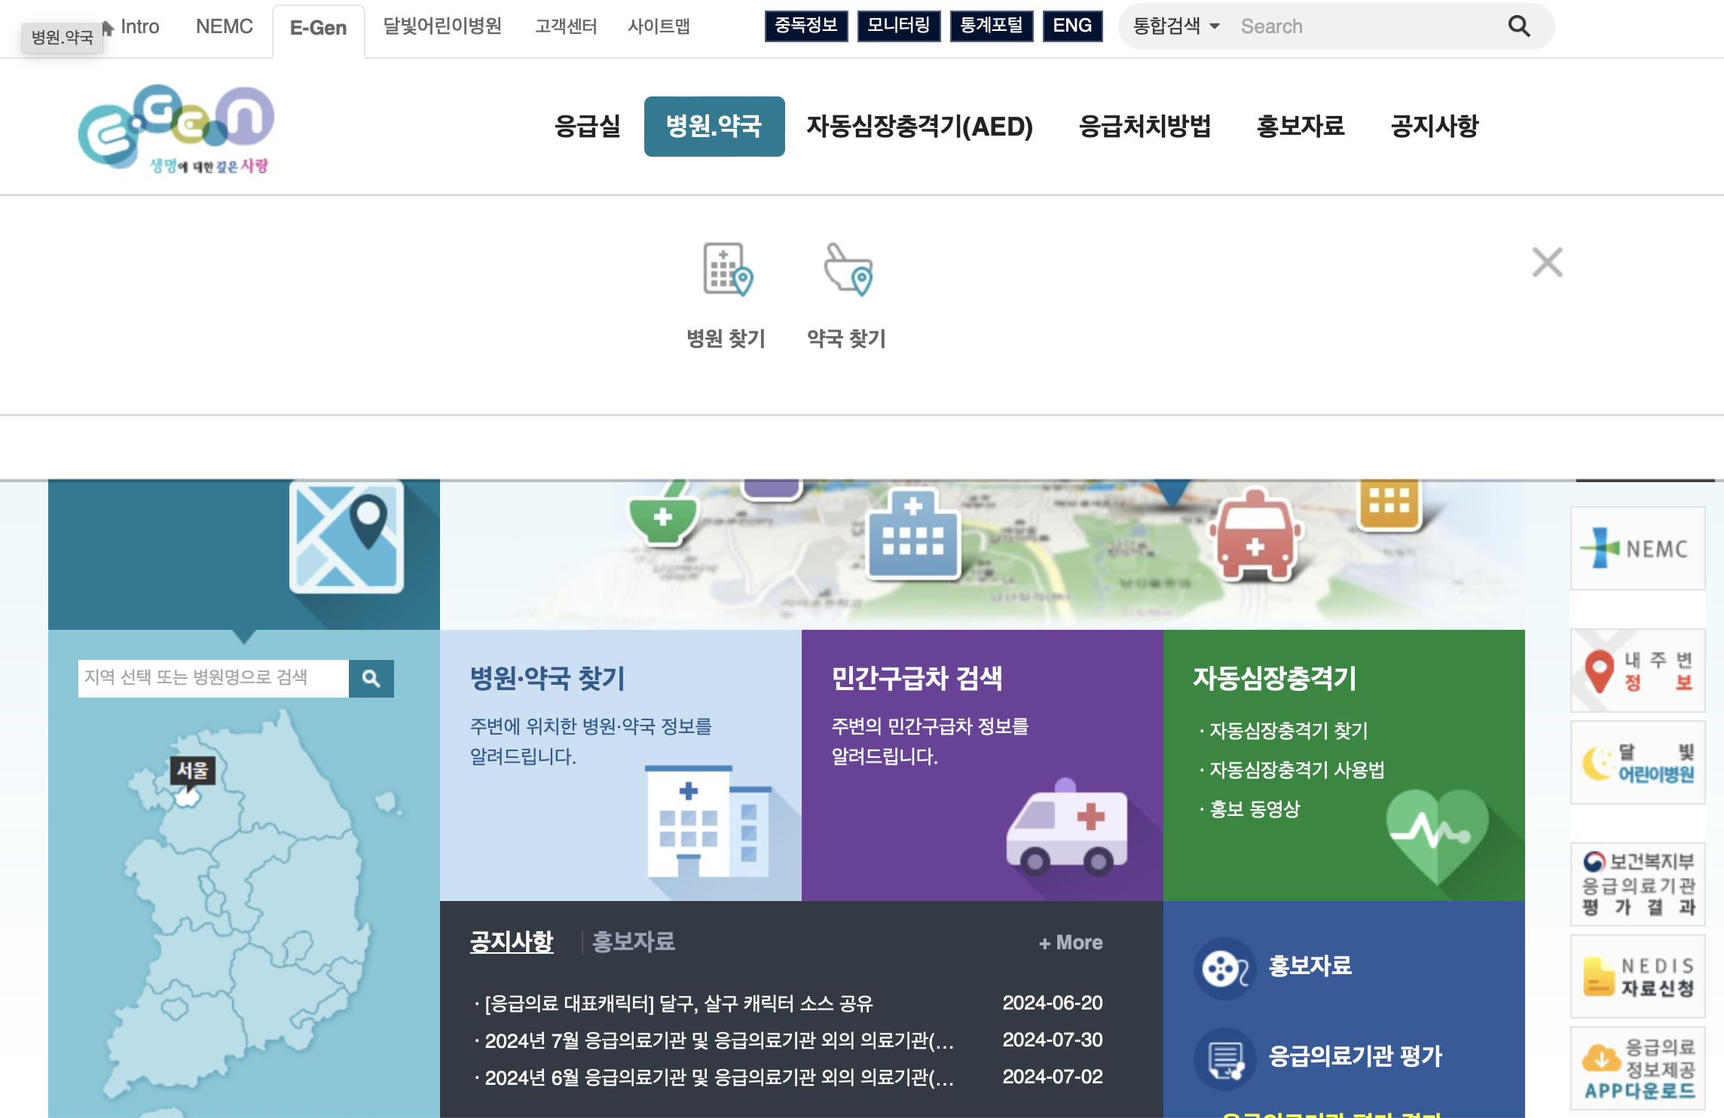The image size is (1724, 1118).
Task: Click the 홍보자료 film reel icon
Action: (x=1224, y=968)
